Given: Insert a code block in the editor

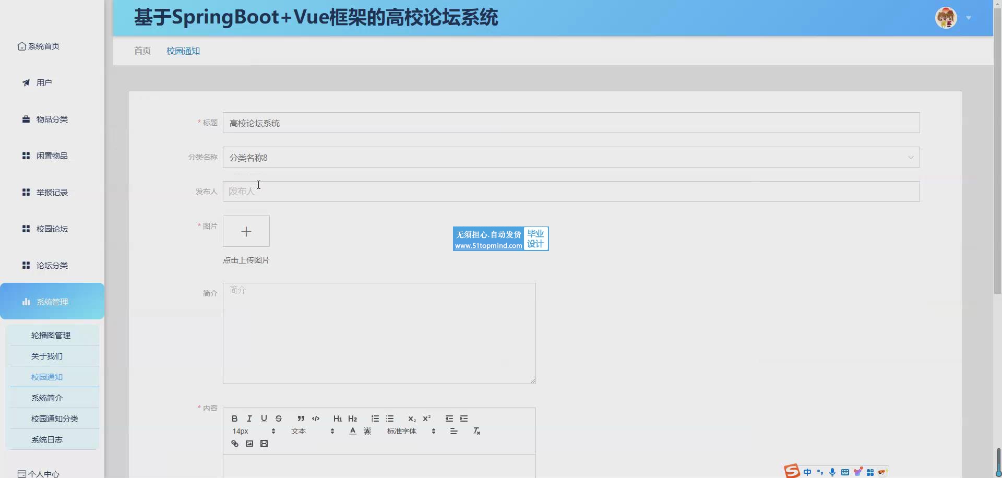Looking at the screenshot, I should 316,419.
